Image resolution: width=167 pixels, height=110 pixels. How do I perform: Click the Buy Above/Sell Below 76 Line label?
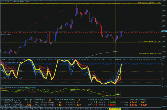(10, 63)
